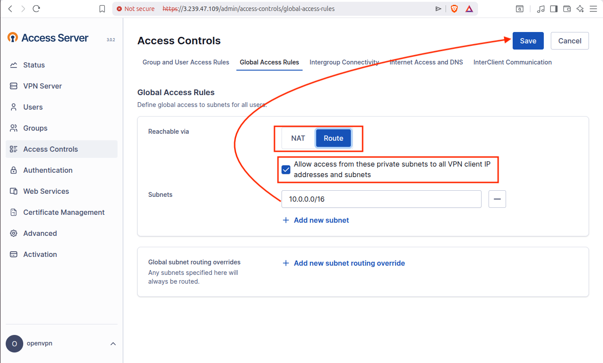Screen dimensions: 603x363
Task: Uncheck Allow access from private subnets checkbox
Action: point(286,170)
